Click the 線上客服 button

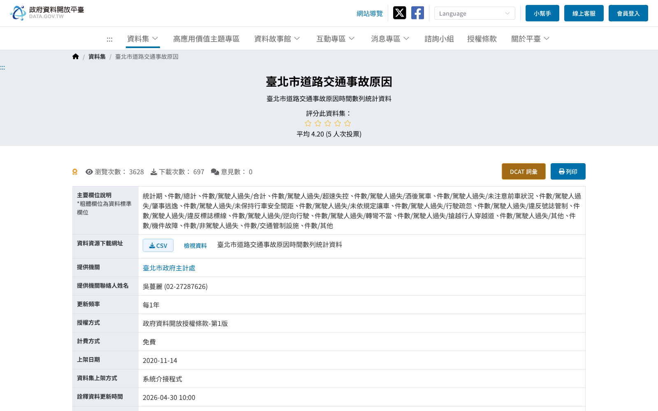pyautogui.click(x=584, y=13)
